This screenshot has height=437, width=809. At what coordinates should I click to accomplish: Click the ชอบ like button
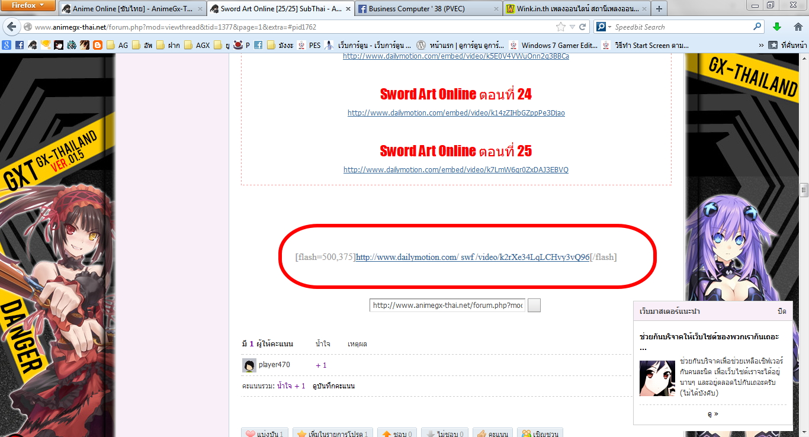tap(397, 434)
